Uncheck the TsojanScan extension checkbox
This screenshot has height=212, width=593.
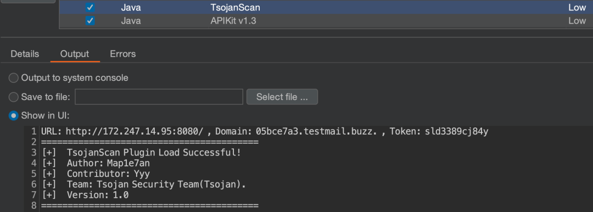coord(90,7)
